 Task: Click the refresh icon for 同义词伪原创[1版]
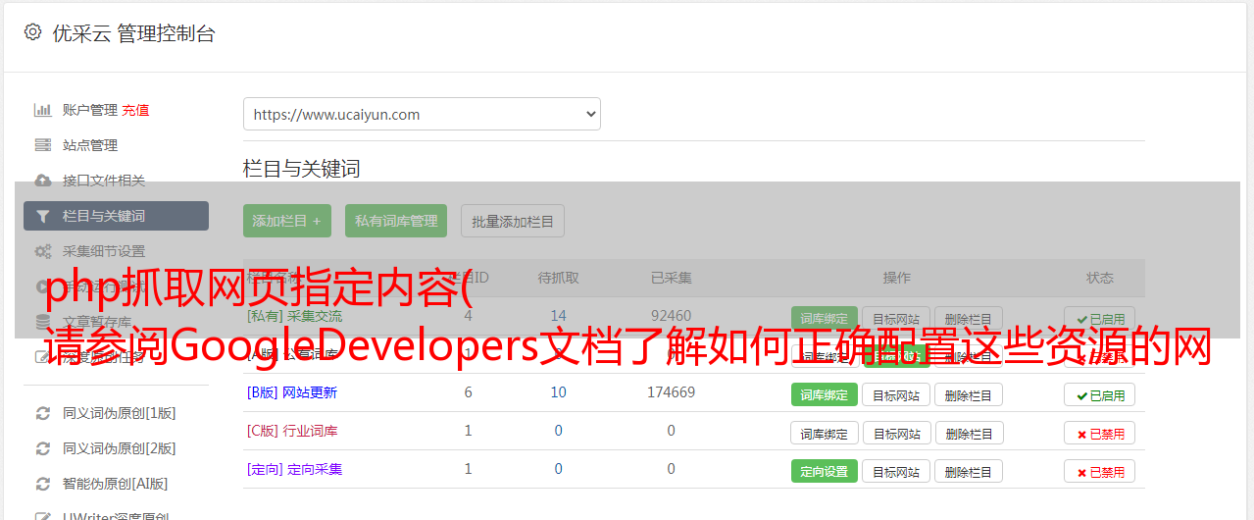point(42,413)
